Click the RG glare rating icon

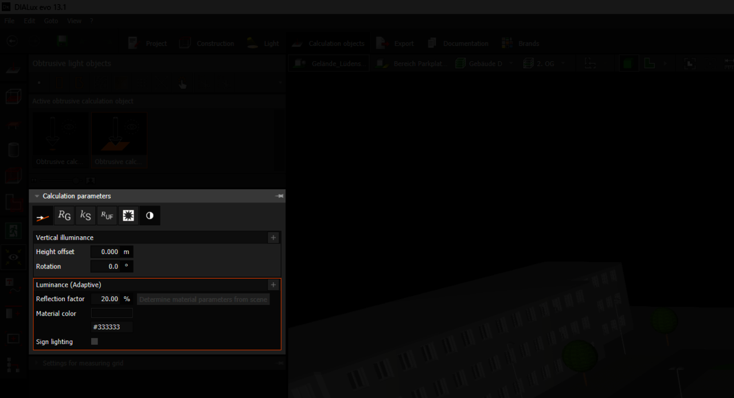[x=64, y=216]
